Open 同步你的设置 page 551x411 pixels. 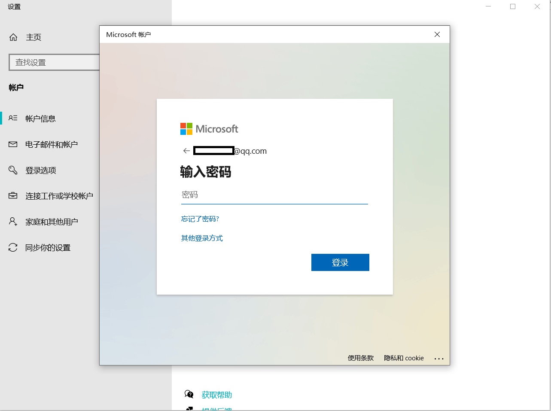[48, 247]
